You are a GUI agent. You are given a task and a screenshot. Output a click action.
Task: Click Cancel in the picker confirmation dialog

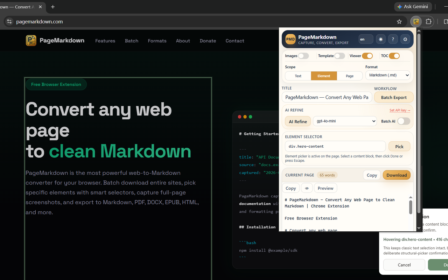[x=404, y=265]
